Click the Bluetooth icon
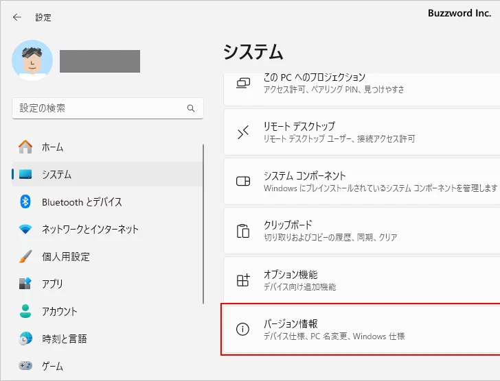 25,201
